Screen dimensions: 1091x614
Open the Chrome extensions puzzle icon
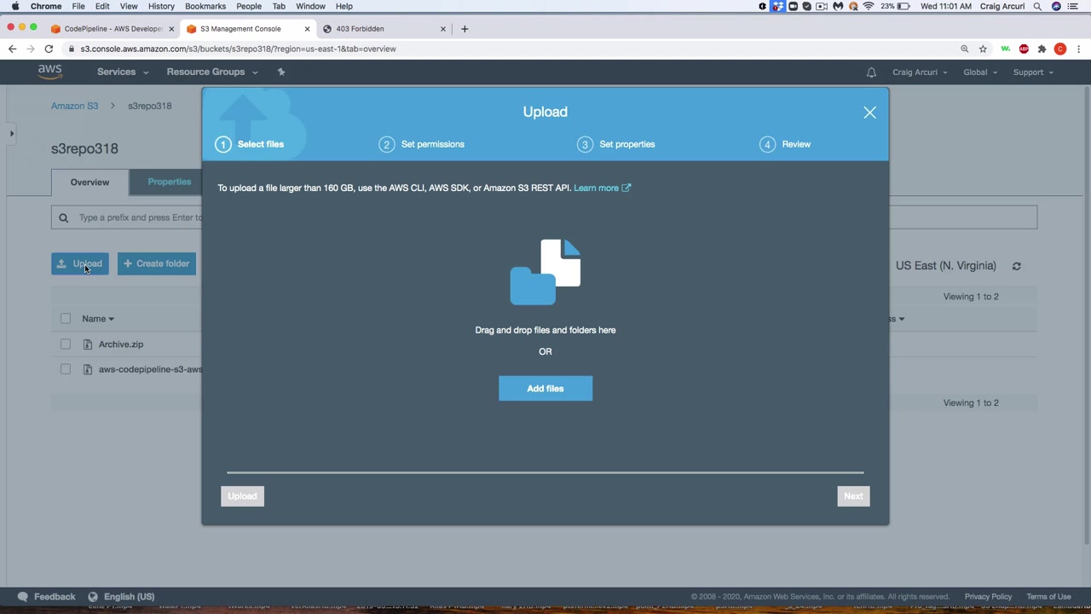(x=1042, y=49)
